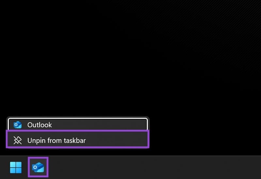Click the purple-outlined unpin menu row
Image resolution: width=261 pixels, height=179 pixels.
(78, 139)
